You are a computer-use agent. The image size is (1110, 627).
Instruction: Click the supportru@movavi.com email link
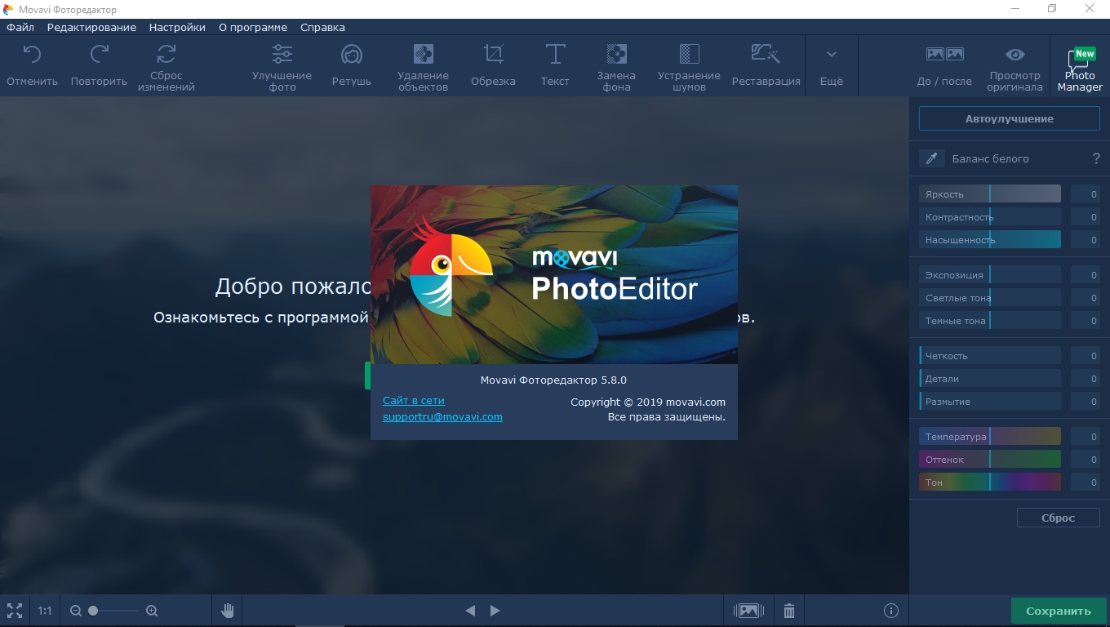pos(442,416)
